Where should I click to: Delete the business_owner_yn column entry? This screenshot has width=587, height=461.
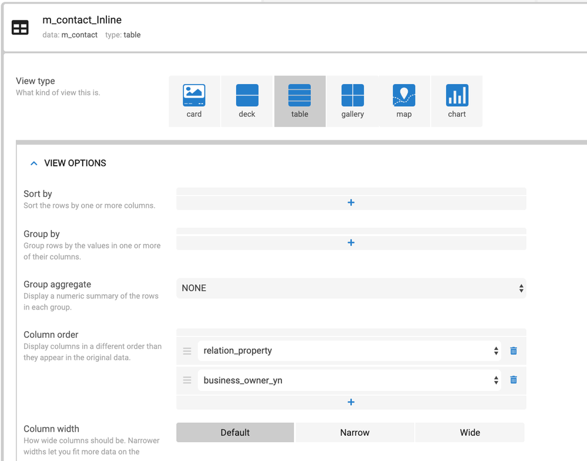click(x=514, y=380)
